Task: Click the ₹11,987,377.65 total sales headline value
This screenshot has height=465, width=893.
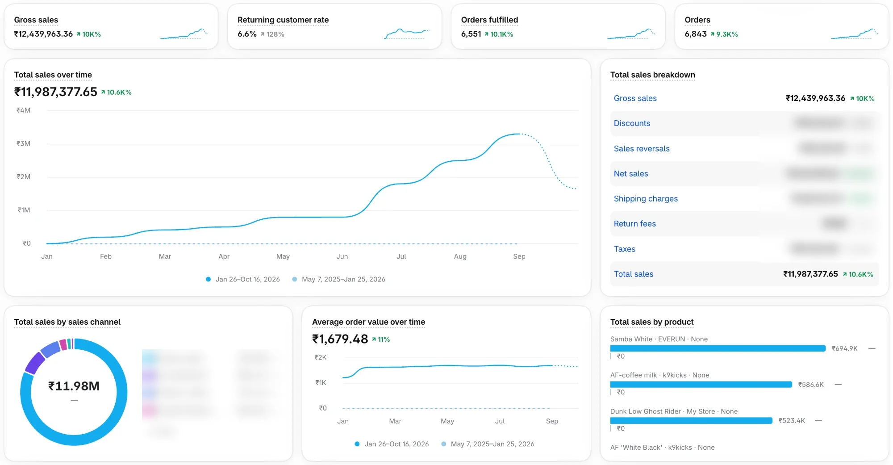Action: [x=56, y=92]
